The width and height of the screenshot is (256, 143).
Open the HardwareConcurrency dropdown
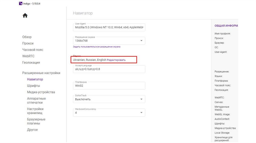[141, 113]
